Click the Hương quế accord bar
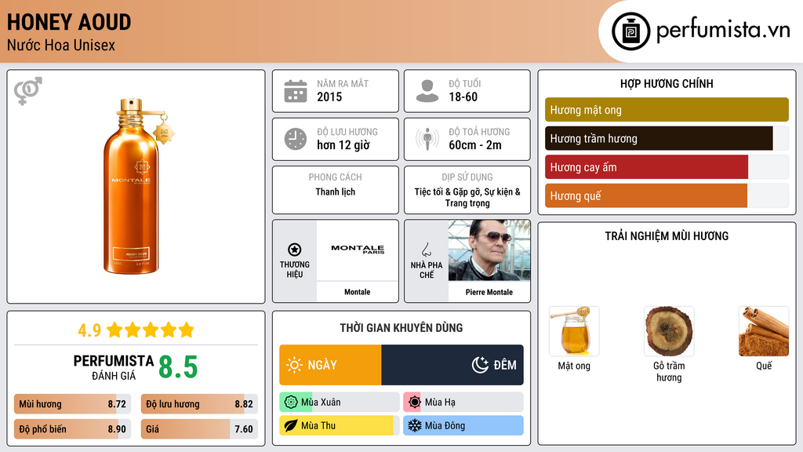This screenshot has width=803, height=452. pos(667,195)
